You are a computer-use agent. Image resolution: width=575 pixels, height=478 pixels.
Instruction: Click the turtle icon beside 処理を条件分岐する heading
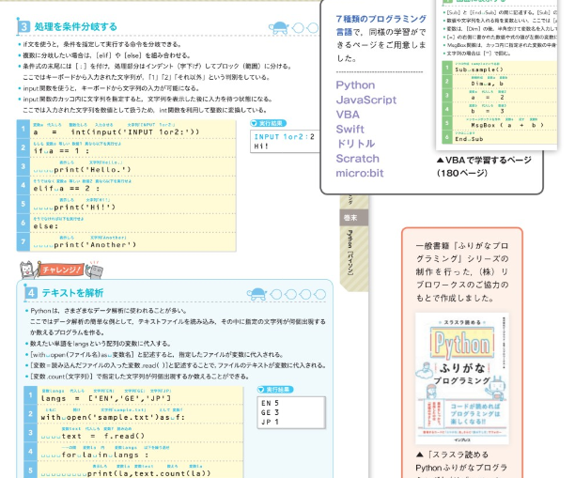point(279,28)
